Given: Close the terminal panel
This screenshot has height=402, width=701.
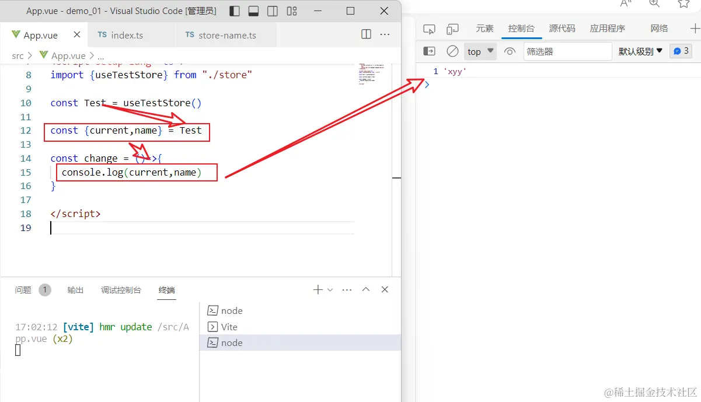Looking at the screenshot, I should coord(385,289).
